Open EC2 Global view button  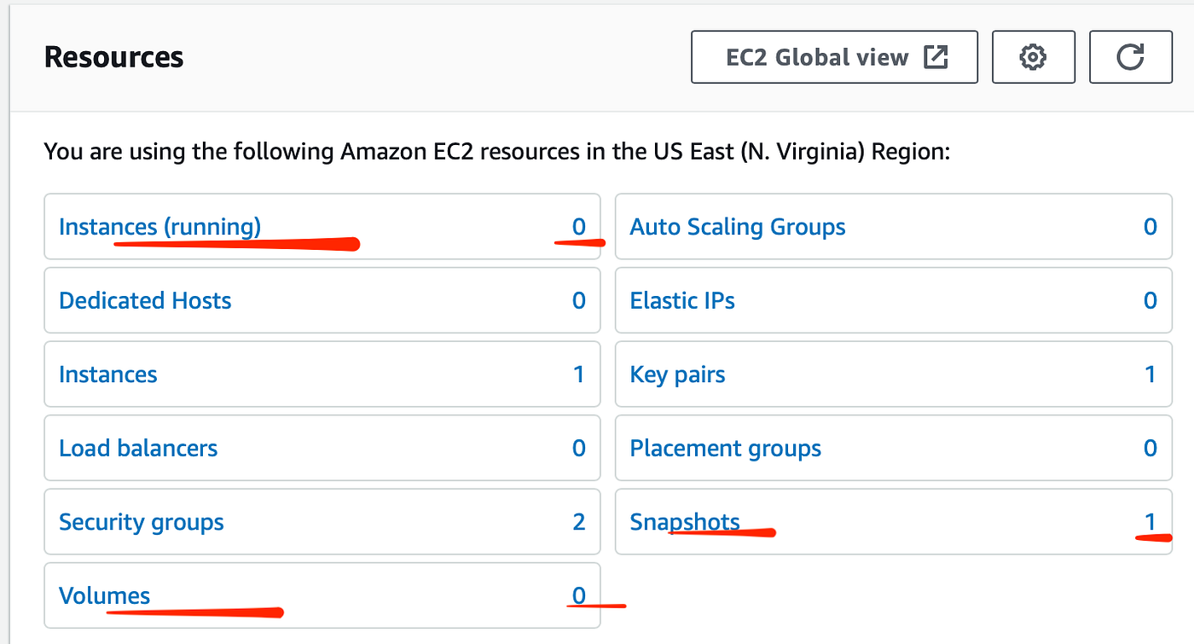point(834,57)
